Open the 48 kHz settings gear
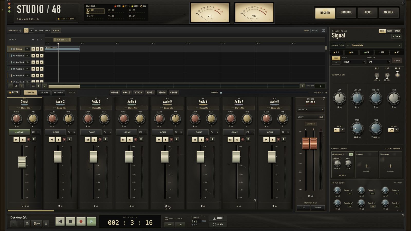 (218, 224)
